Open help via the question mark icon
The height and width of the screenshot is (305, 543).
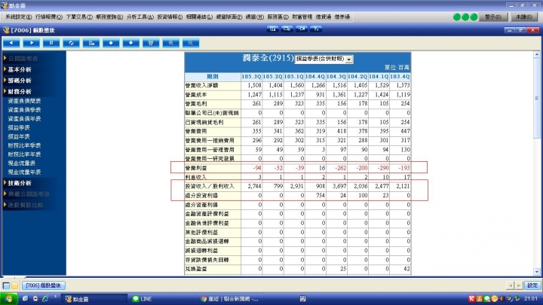pyautogui.click(x=316, y=29)
